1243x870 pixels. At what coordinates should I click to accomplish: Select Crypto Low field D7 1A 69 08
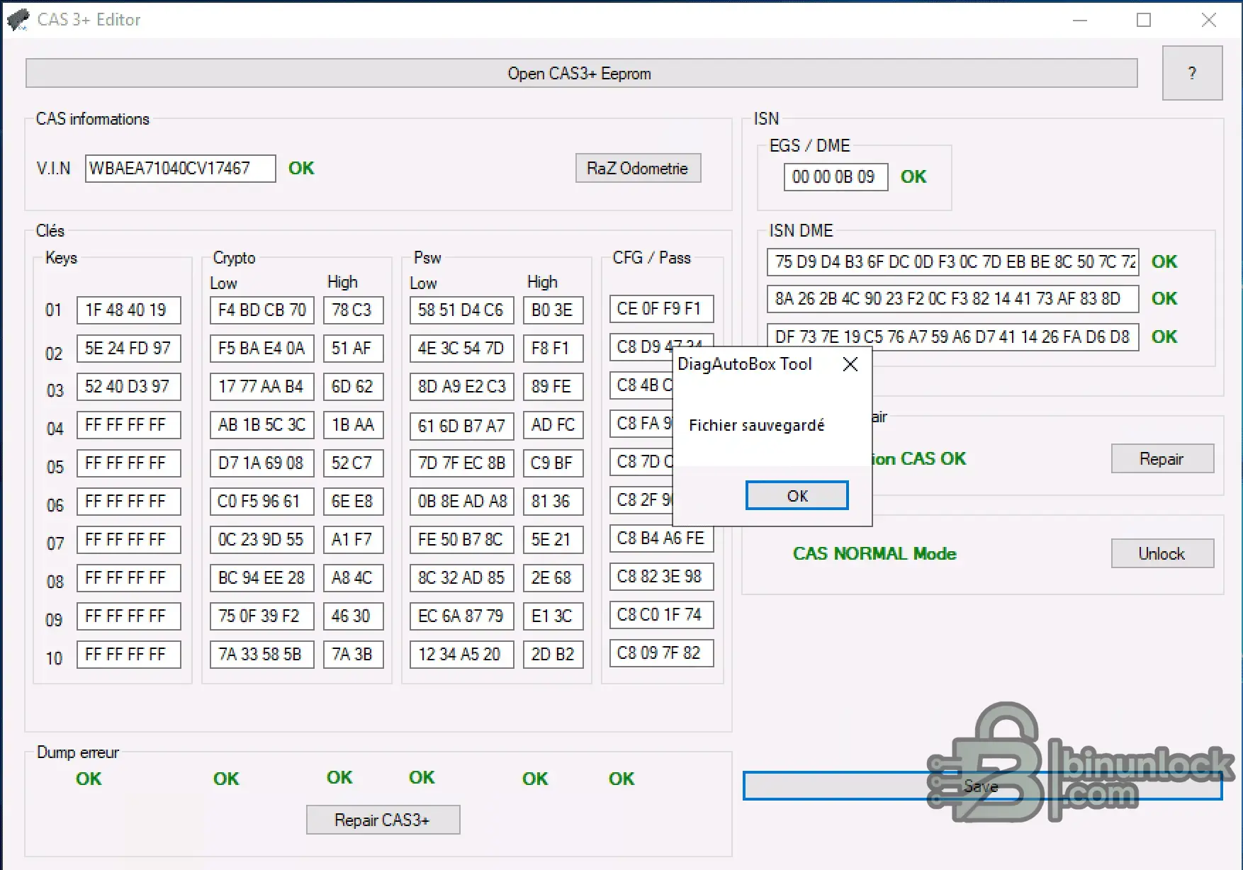261,463
